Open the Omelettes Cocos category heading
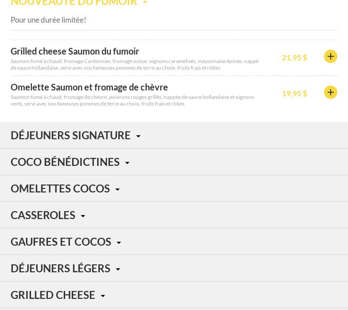The image size is (348, 310). [x=60, y=188]
